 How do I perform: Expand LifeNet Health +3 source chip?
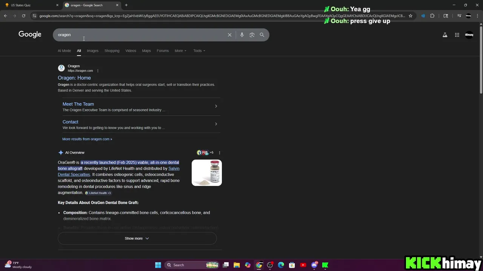tap(98, 193)
